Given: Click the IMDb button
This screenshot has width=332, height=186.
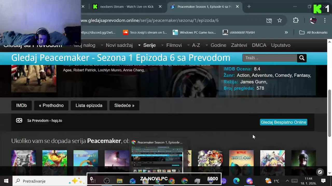Looking at the screenshot, I should click(x=21, y=105).
